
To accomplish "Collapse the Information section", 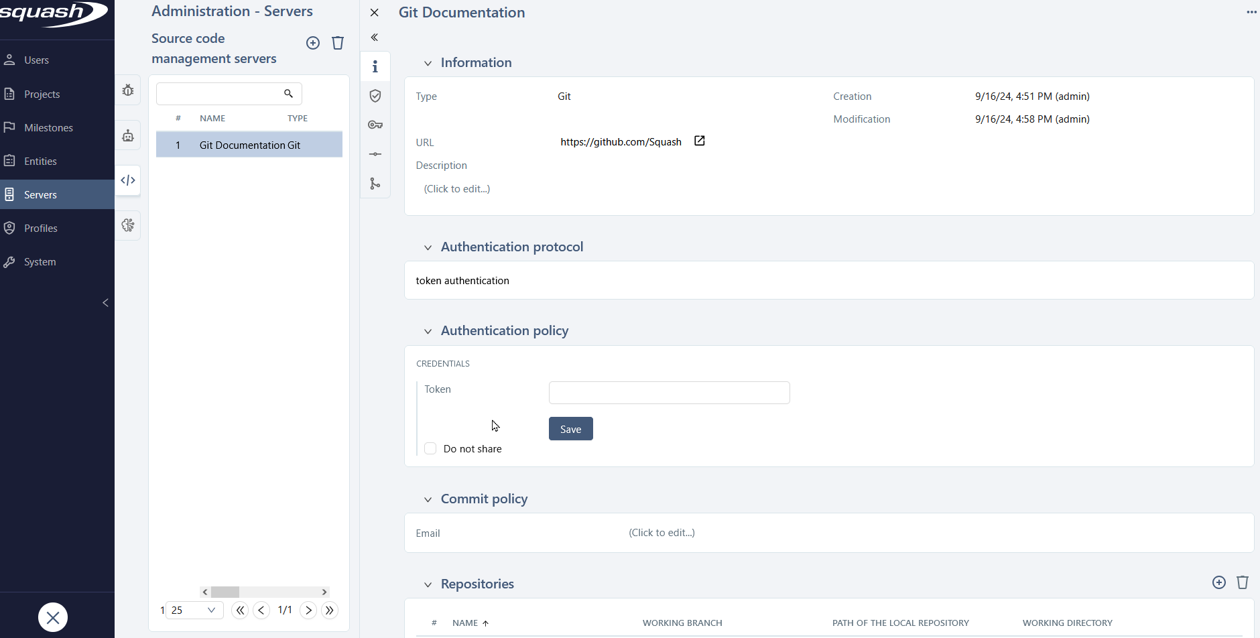I will point(428,63).
